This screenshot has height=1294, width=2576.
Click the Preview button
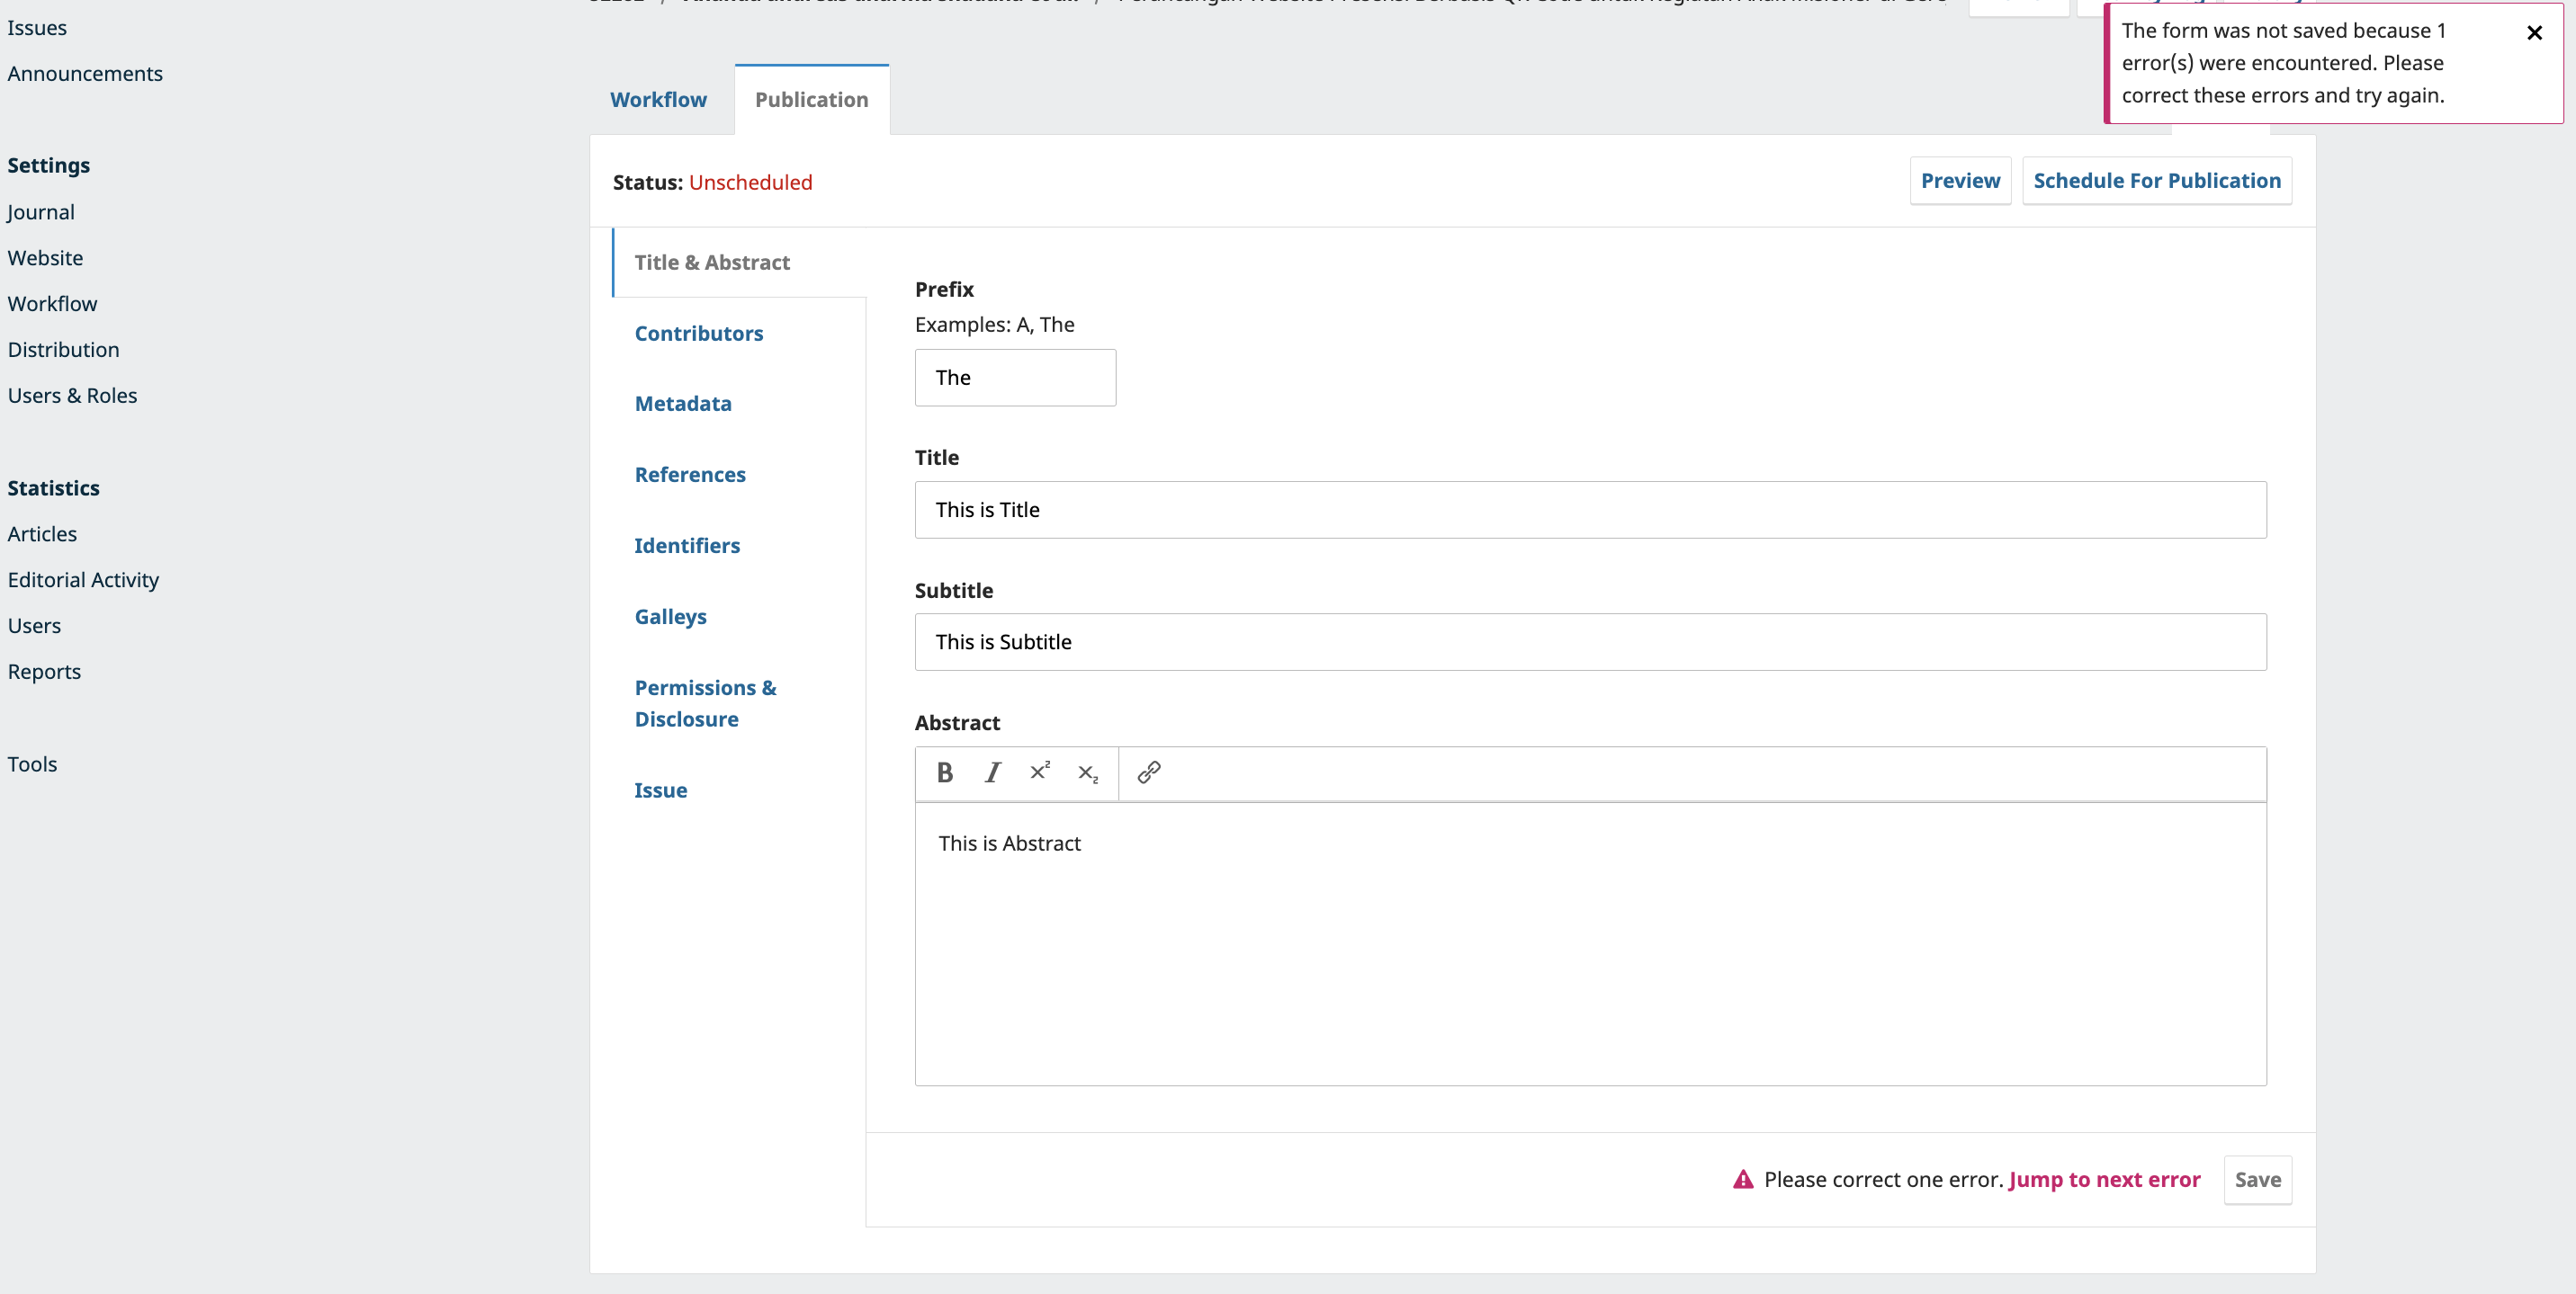click(x=1959, y=181)
